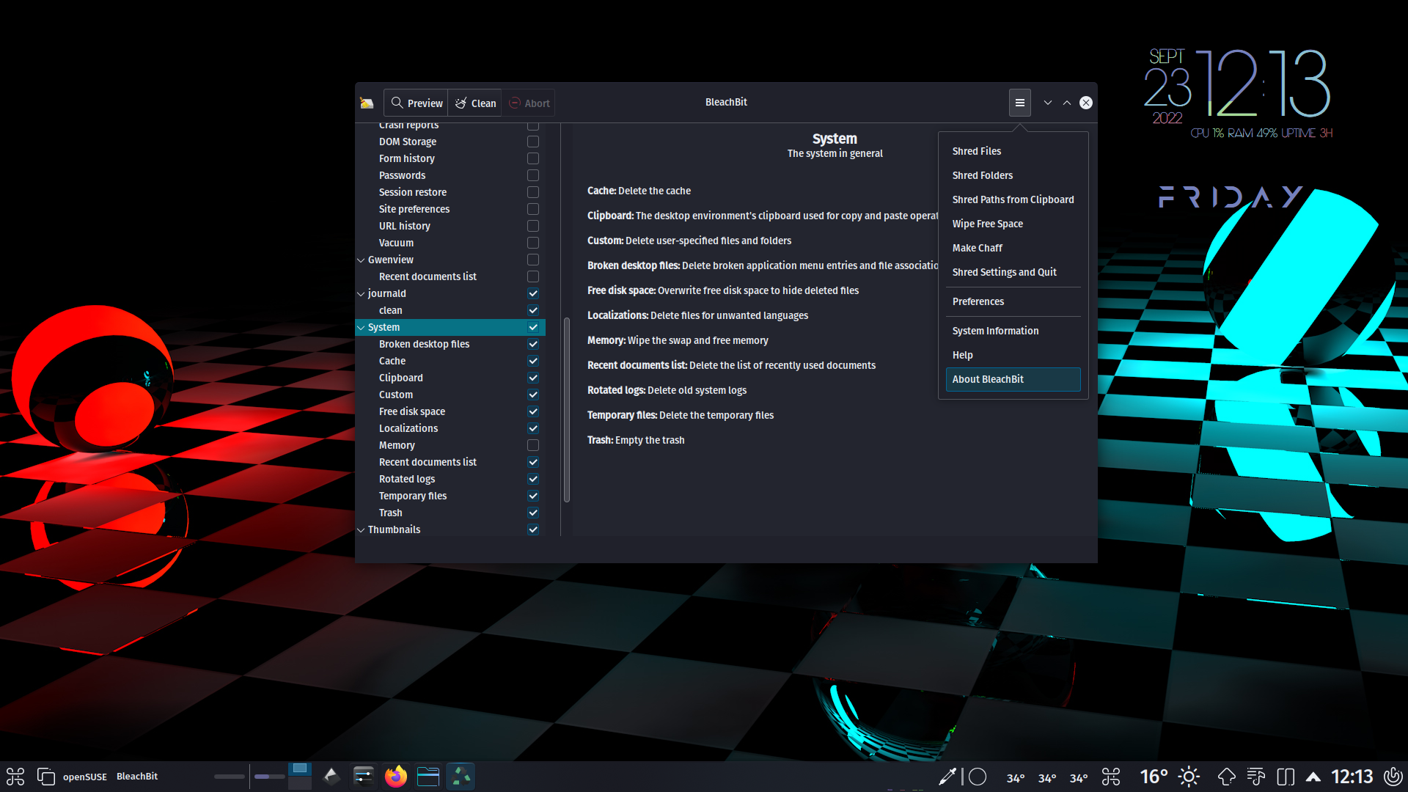Select the Custom row under System
Image resolution: width=1408 pixels, height=792 pixels.
click(450, 395)
